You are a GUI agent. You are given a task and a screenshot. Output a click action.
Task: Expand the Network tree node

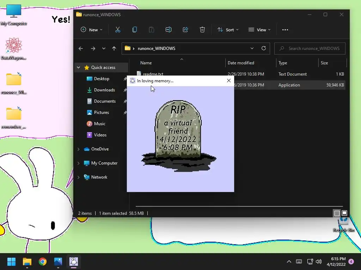[79, 177]
